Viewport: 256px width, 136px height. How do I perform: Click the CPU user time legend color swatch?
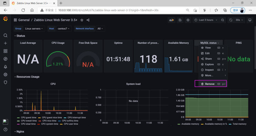click(61, 124)
